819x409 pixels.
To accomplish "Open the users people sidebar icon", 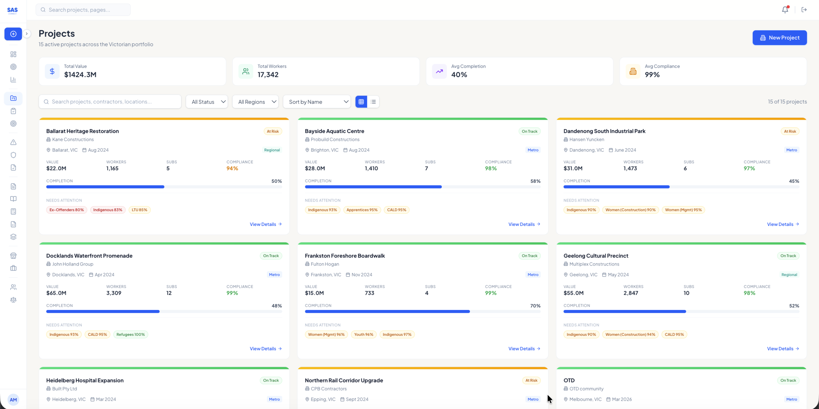I will pyautogui.click(x=13, y=287).
